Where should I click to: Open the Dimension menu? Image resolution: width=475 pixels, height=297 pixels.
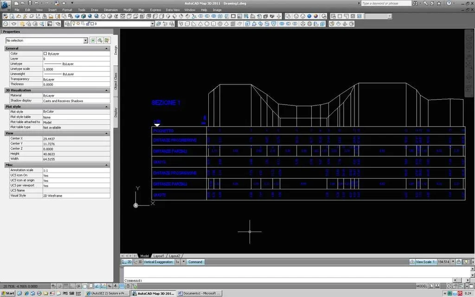[x=110, y=10]
